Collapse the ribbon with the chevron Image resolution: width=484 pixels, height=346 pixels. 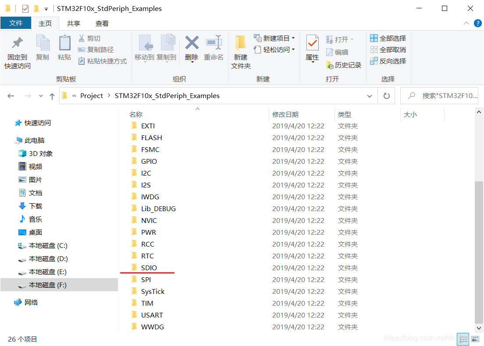466,24
